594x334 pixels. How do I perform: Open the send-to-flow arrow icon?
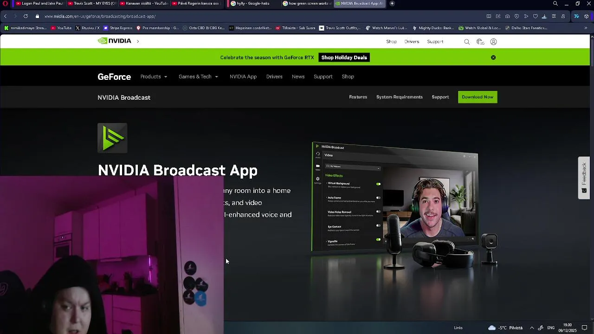tap(526, 16)
